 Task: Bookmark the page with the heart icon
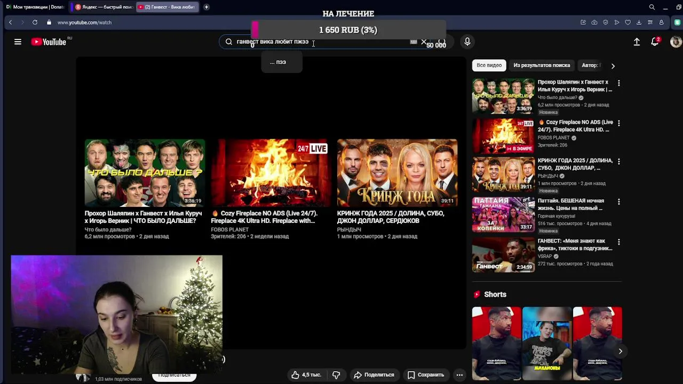[x=628, y=22]
